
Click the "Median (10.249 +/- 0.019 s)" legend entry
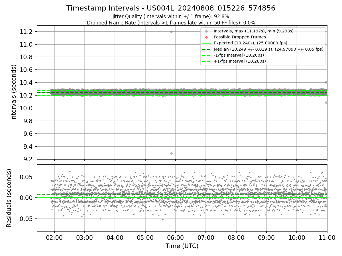268,49
